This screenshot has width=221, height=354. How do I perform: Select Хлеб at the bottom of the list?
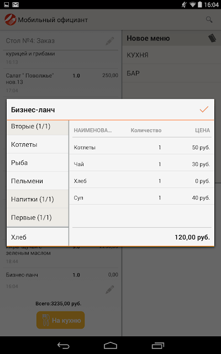tap(38, 237)
